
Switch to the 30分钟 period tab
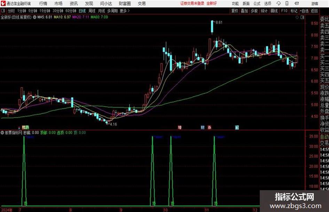[58, 11]
